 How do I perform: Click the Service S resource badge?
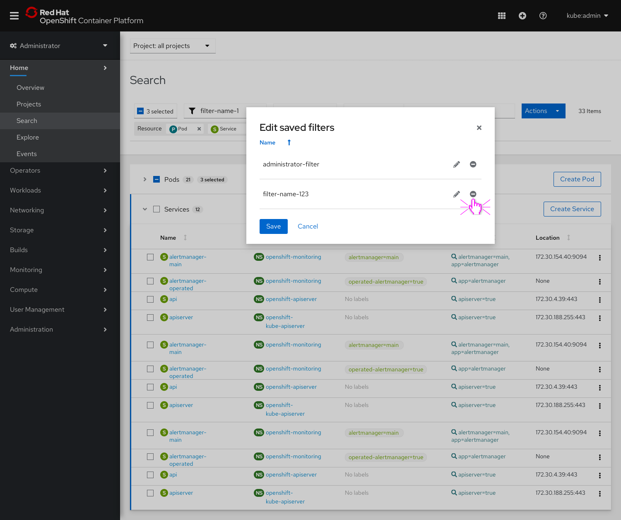pyautogui.click(x=214, y=129)
